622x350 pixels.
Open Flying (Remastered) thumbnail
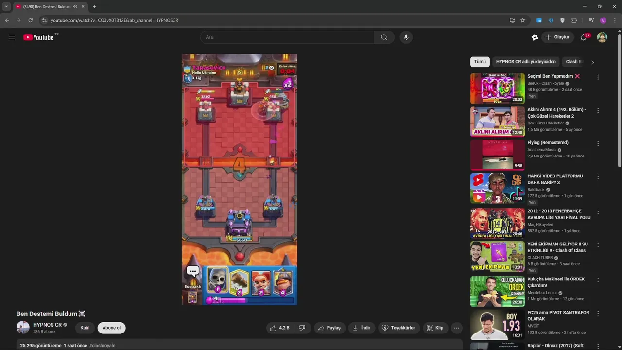tap(498, 155)
